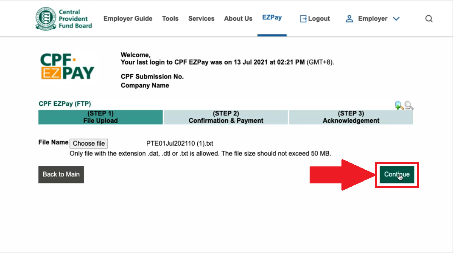The height and width of the screenshot is (253, 453).
Task: Open the Employer Guide menu
Action: click(128, 19)
